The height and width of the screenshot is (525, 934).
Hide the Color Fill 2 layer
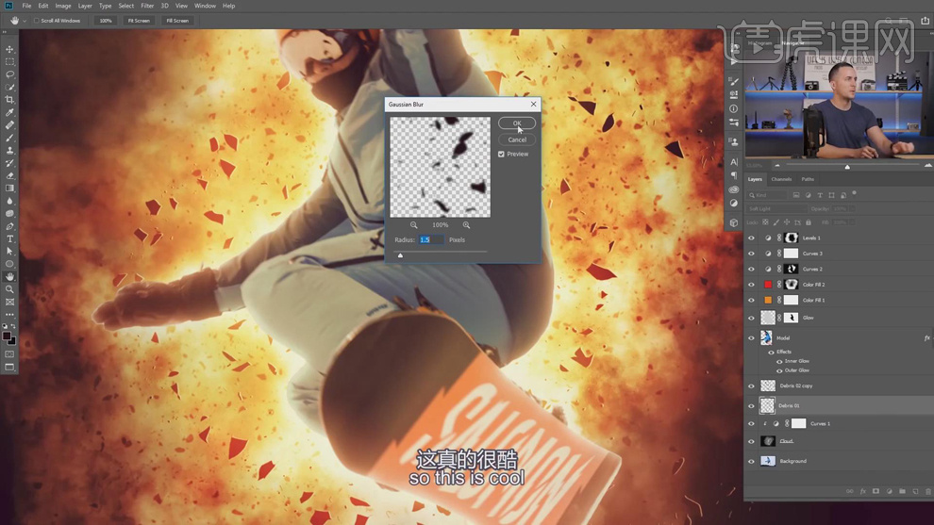click(751, 285)
